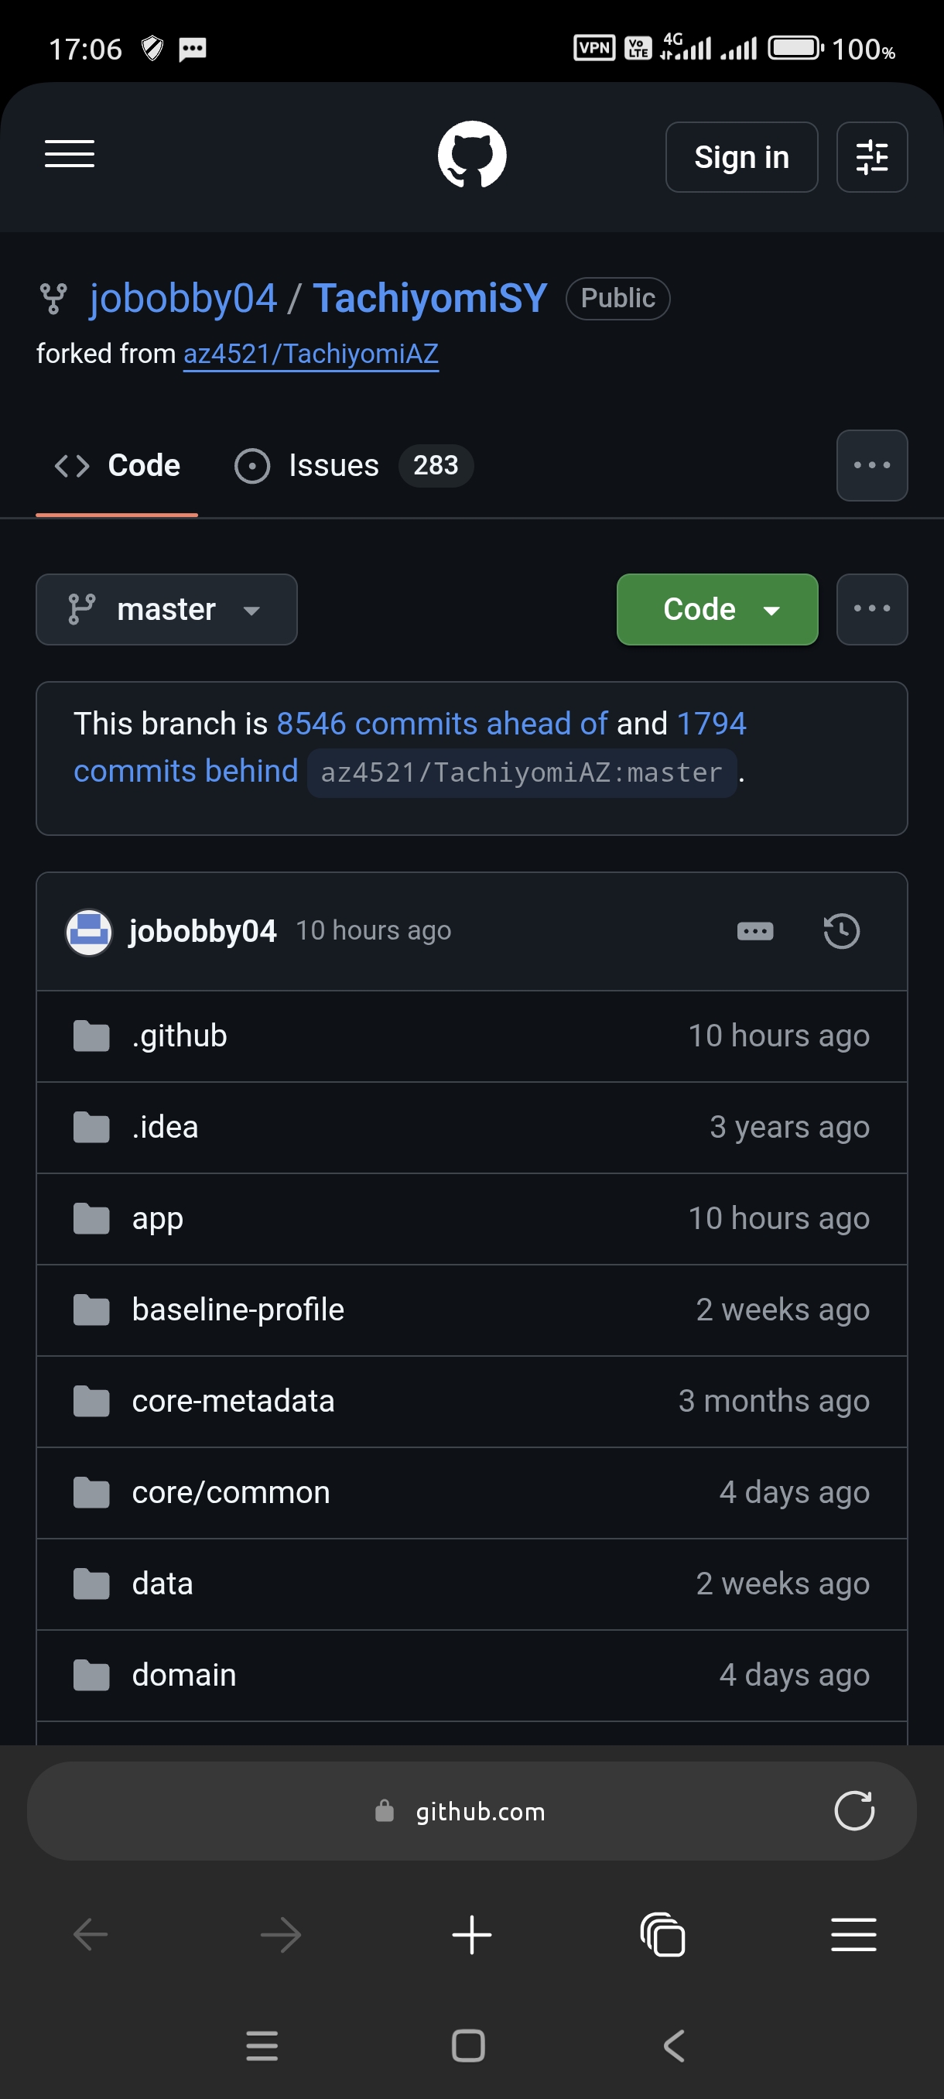
Task: Select the Code tab
Action: point(117,465)
